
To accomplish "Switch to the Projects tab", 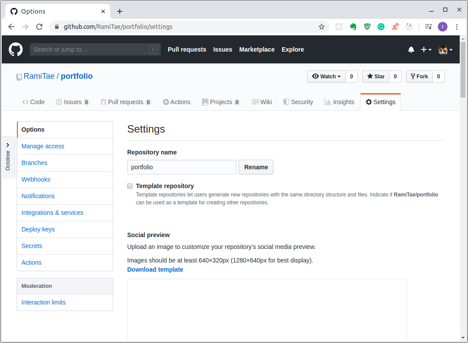I will pyautogui.click(x=221, y=102).
